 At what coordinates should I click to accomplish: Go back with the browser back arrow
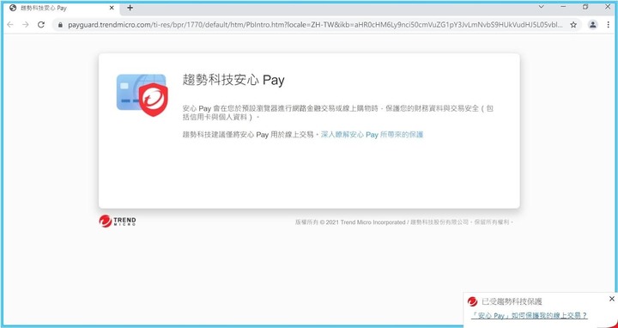(x=10, y=24)
